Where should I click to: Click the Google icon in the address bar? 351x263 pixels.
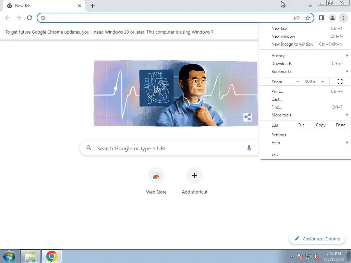point(43,18)
